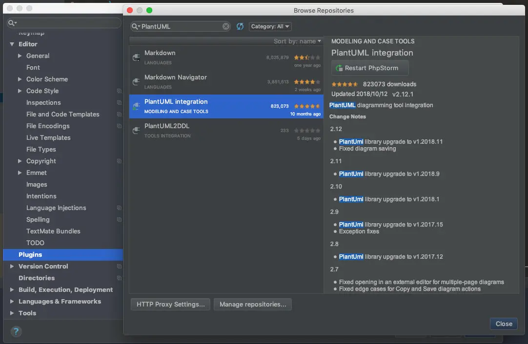This screenshot has width=528, height=344.
Task: Expand the Version Control node
Action: [x=12, y=267]
